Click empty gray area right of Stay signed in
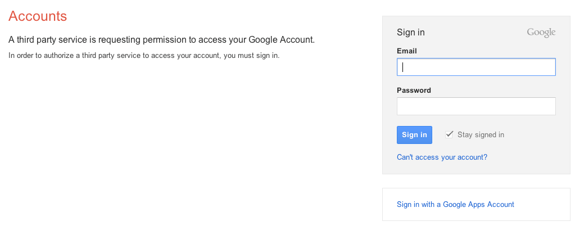This screenshot has height=230, width=584. [x=537, y=135]
